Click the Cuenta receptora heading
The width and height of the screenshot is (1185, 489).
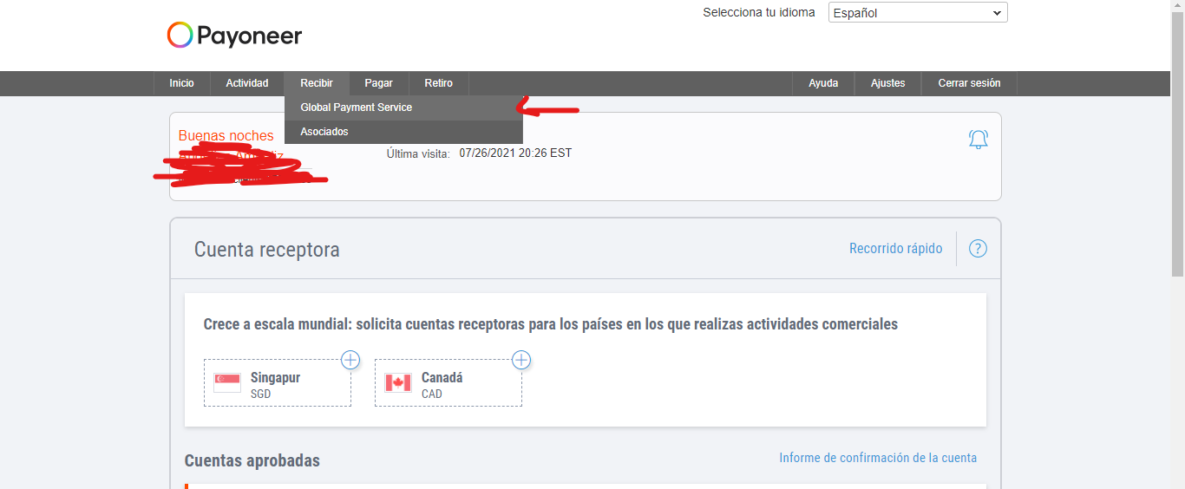coord(267,250)
